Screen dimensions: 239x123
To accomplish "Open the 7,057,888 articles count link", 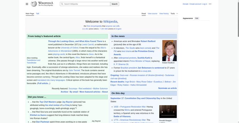I will [x=104, y=29].
